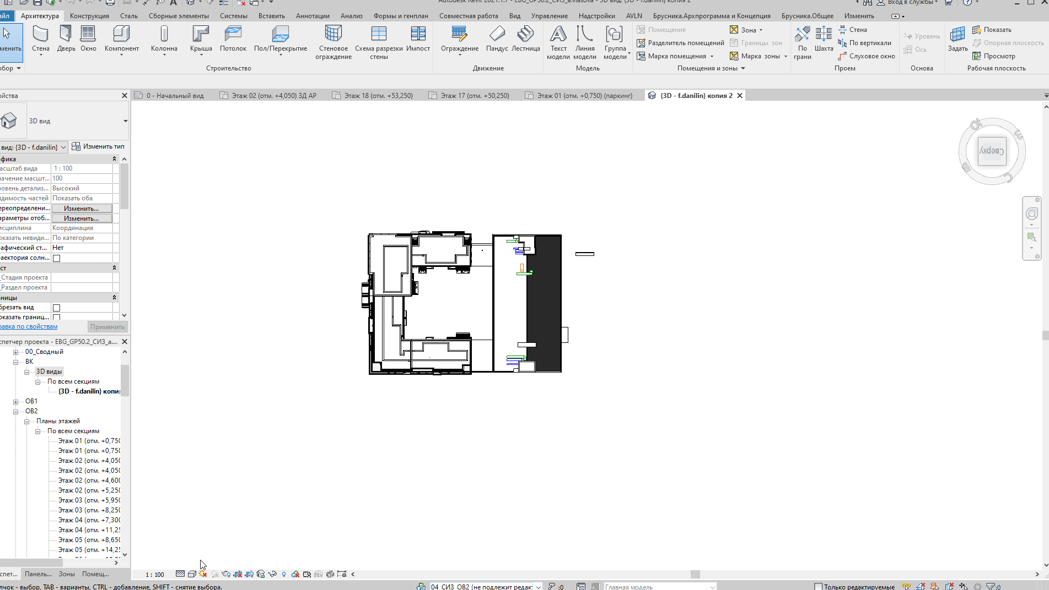The height and width of the screenshot is (590, 1049).
Task: Click the drawing area horizontal scrollbar thumb
Action: coord(695,575)
